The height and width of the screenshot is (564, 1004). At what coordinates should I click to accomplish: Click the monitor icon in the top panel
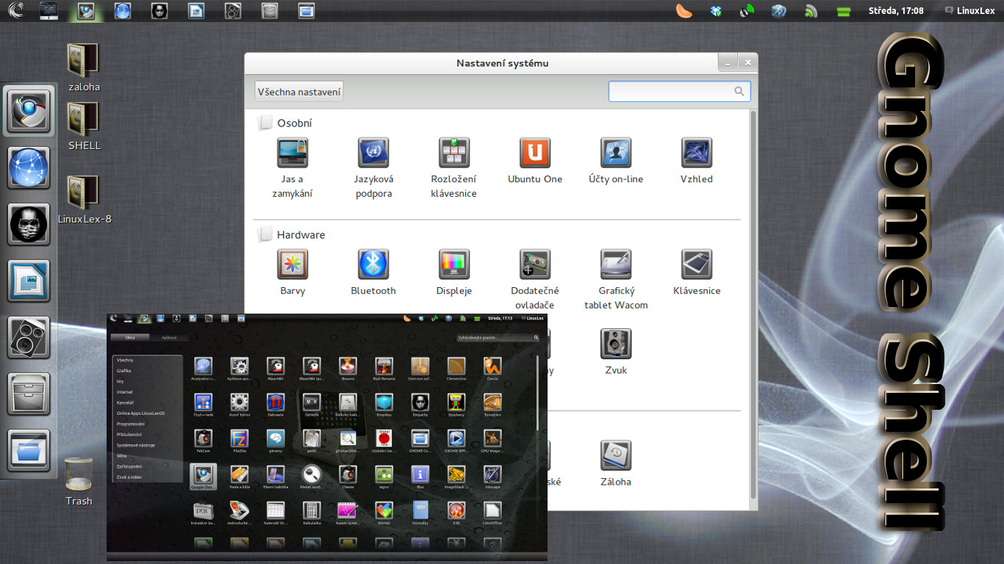49,10
